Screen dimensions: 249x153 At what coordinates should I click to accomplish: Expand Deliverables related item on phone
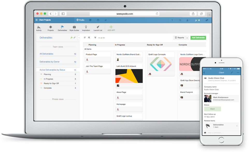pos(222,126)
